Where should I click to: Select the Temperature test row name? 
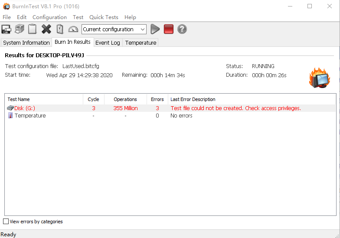30,115
